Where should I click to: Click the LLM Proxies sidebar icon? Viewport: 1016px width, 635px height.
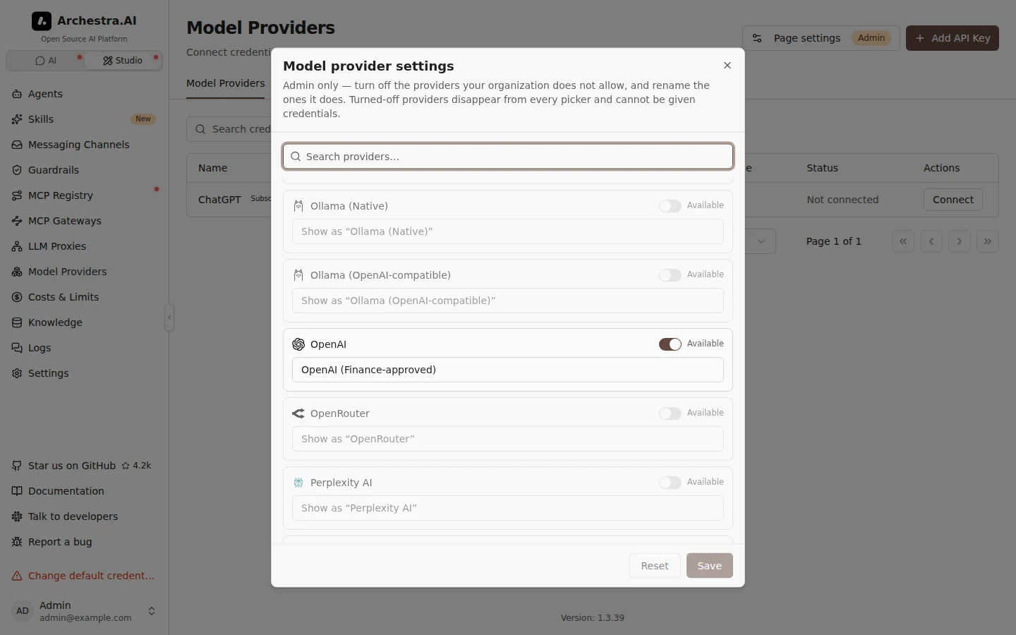click(x=17, y=246)
